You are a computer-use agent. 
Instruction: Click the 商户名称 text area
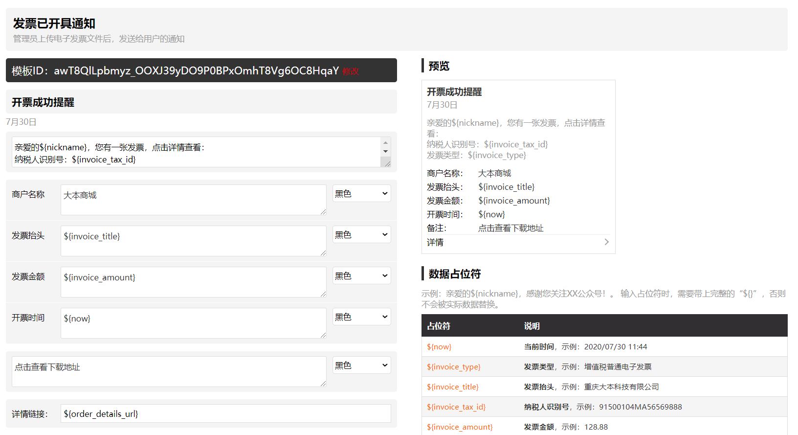click(193, 200)
